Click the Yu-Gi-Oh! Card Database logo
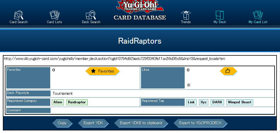Viewport: 280px width, 133px height. tap(140, 10)
